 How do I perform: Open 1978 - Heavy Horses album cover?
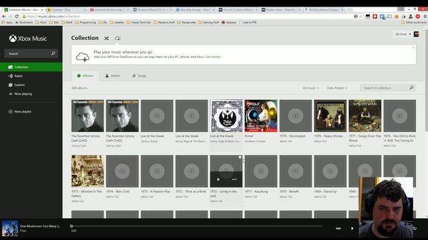click(330, 115)
